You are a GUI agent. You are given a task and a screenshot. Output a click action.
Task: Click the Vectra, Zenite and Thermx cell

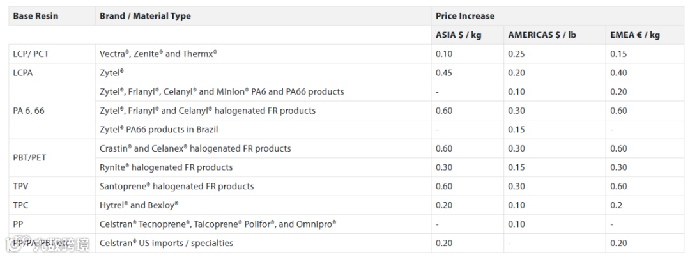click(158, 54)
